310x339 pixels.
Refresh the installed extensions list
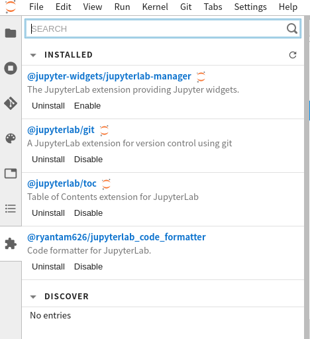(293, 55)
